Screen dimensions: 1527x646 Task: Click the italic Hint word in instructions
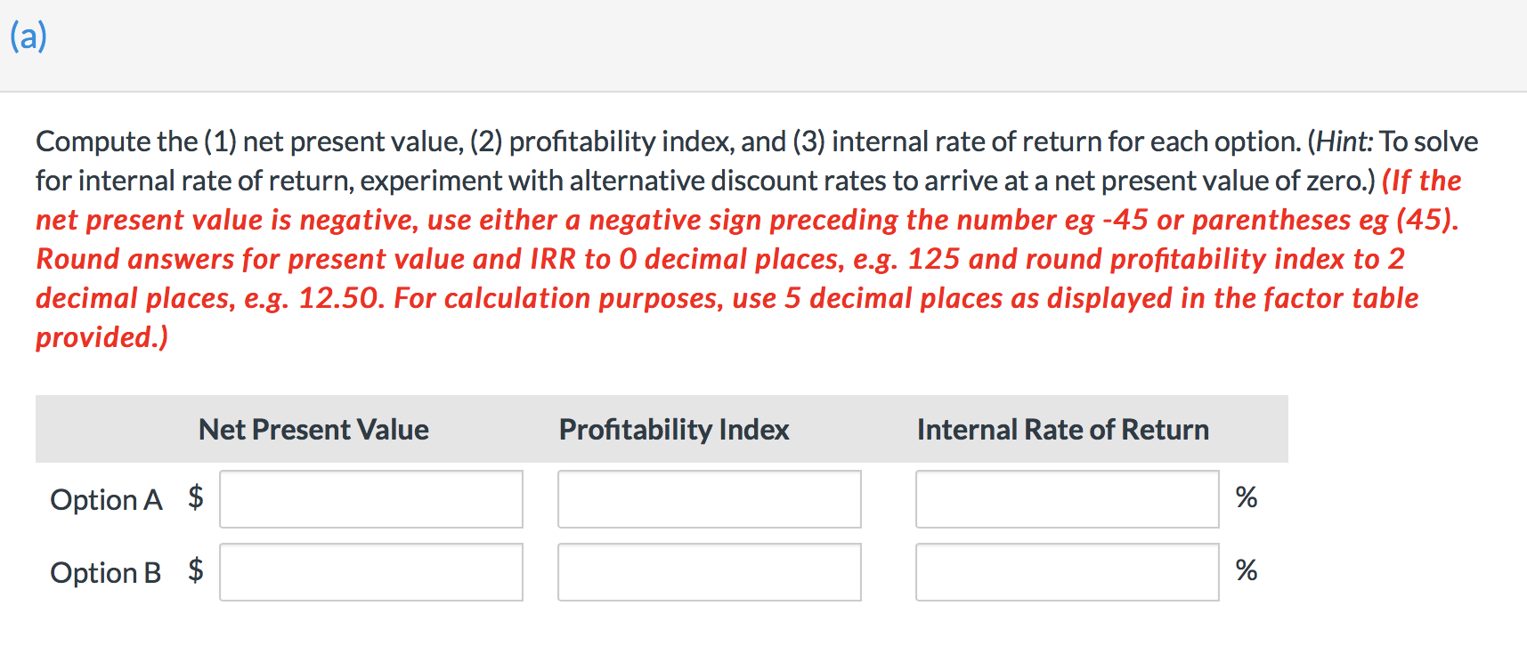pyautogui.click(x=1344, y=141)
